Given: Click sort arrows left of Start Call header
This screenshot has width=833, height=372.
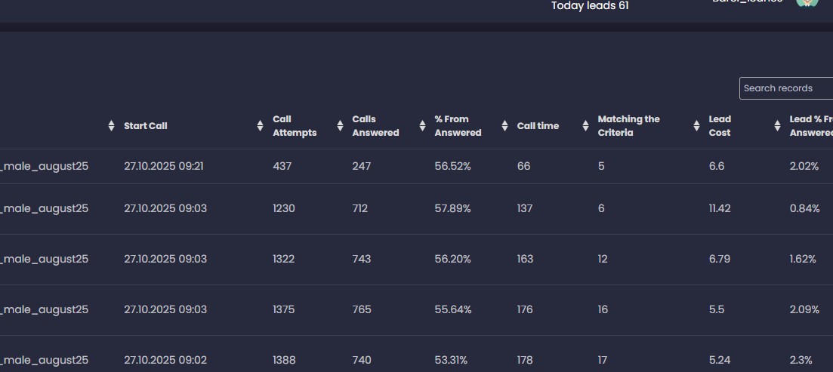Looking at the screenshot, I should pos(112,126).
